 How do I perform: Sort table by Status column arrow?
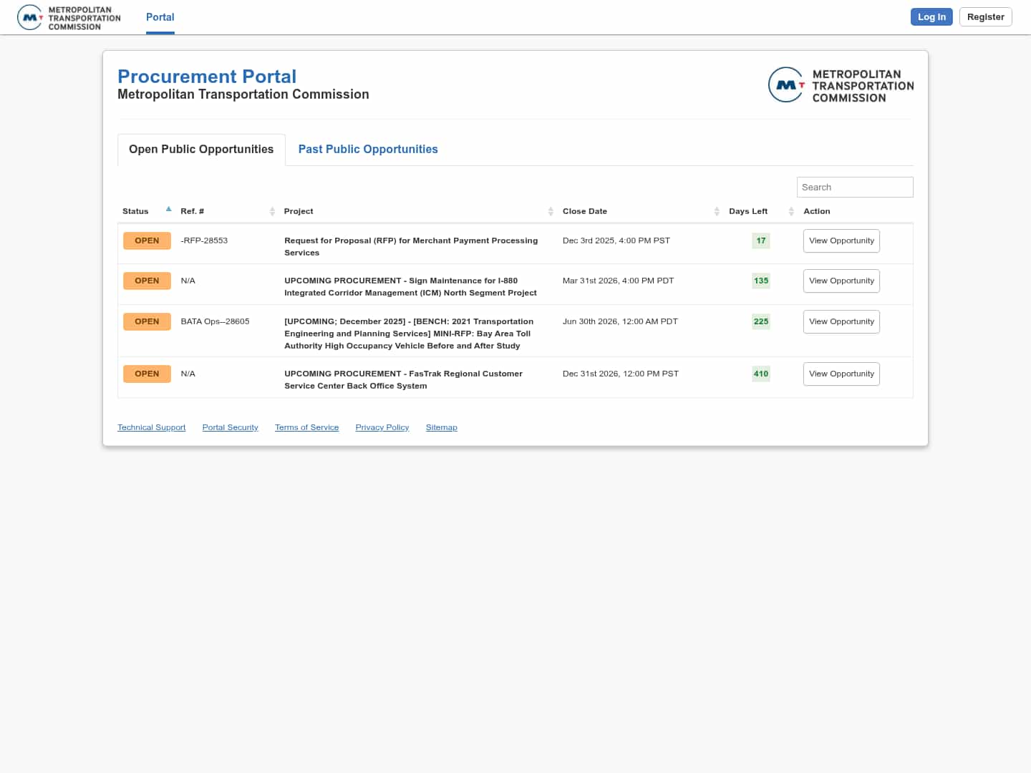(x=168, y=210)
